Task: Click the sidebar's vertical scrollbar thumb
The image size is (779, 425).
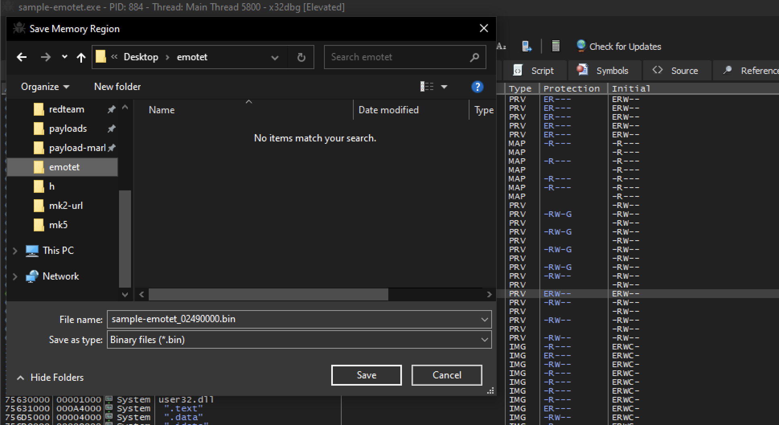Action: point(125,239)
